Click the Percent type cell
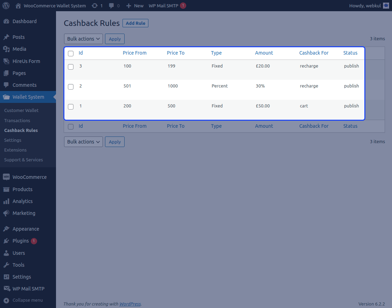Screen dimensions: 392x308 tap(220, 86)
